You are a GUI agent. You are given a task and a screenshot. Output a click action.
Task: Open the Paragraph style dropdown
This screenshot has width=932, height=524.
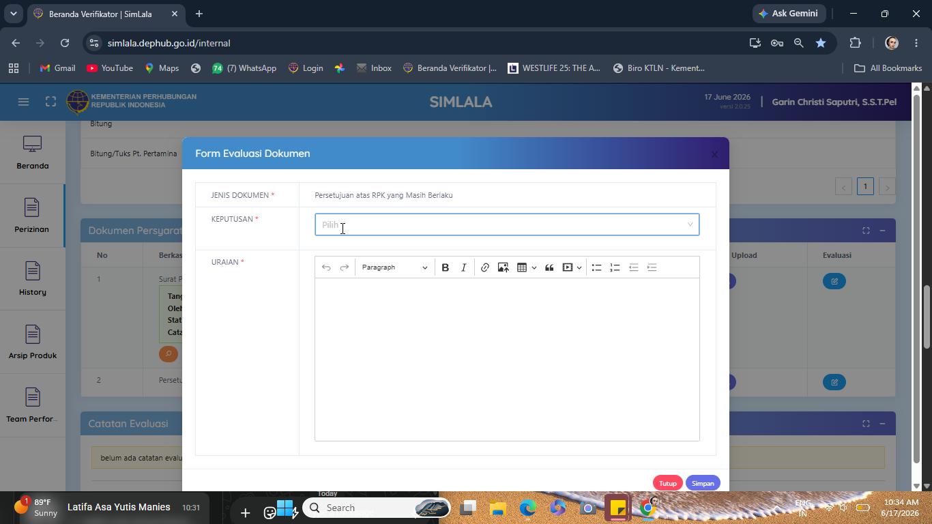394,267
